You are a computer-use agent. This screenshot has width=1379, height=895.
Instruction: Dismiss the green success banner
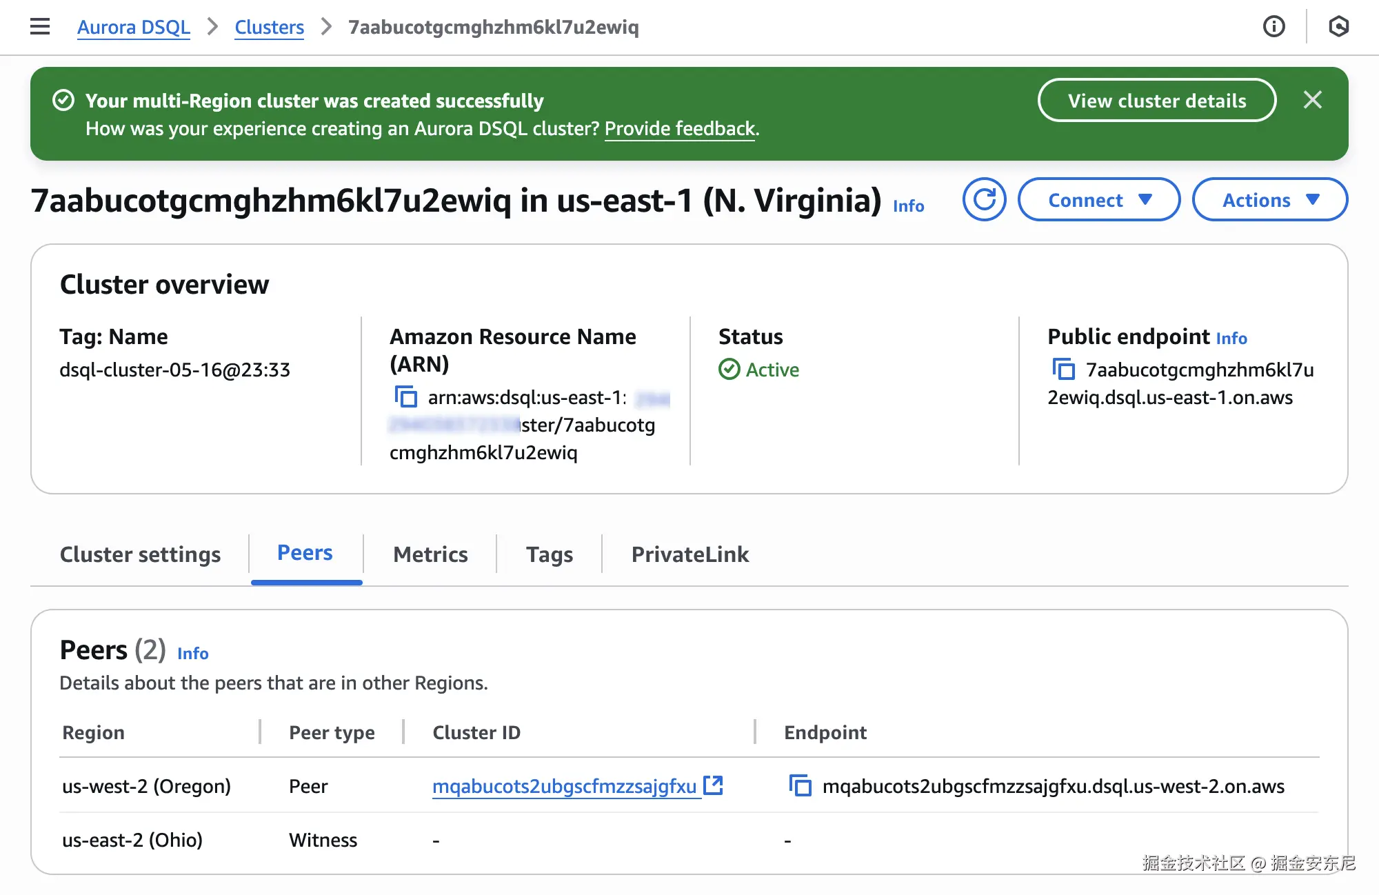pos(1313,100)
